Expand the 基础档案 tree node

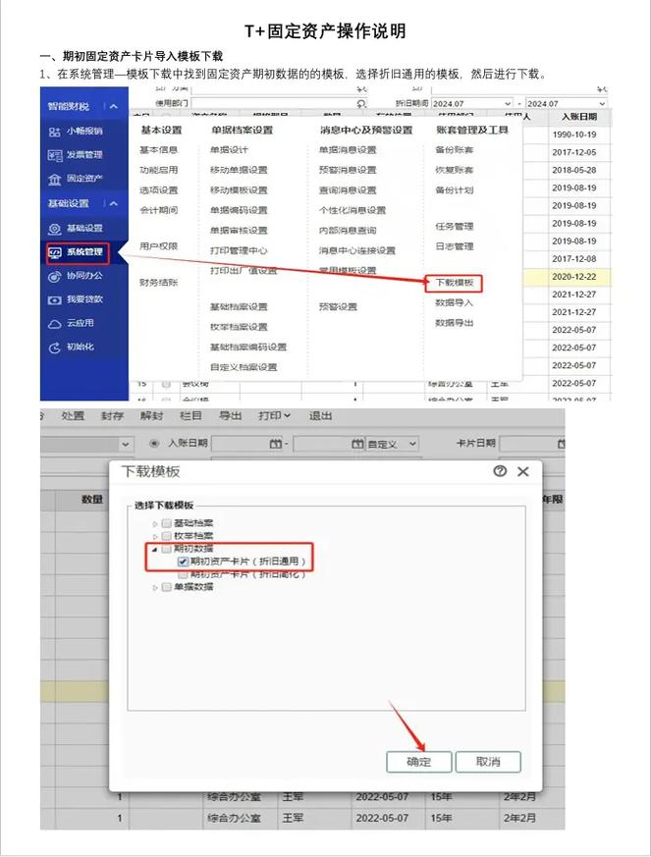coord(155,523)
